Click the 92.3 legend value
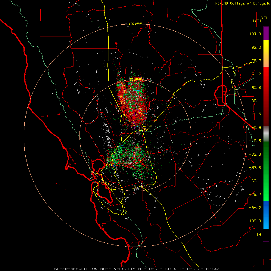The image size is (271, 271). point(256,47)
